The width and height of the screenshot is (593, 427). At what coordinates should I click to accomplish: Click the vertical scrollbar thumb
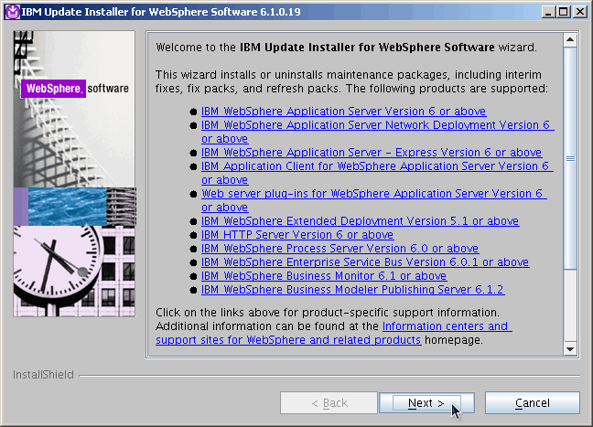click(x=570, y=157)
